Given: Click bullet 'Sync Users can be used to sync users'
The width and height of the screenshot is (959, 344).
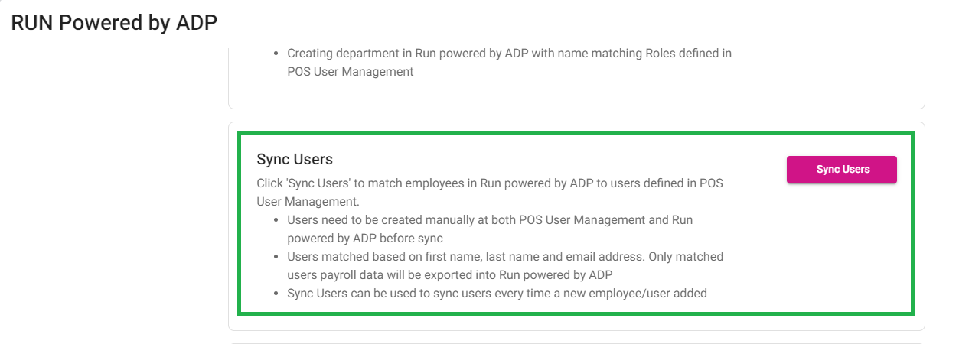Looking at the screenshot, I should click(496, 293).
